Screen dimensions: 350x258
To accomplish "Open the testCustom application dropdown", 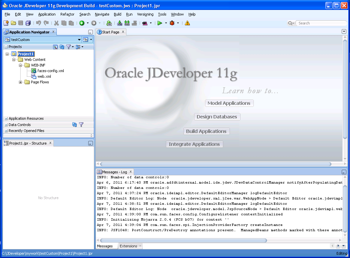I will tap(79, 40).
